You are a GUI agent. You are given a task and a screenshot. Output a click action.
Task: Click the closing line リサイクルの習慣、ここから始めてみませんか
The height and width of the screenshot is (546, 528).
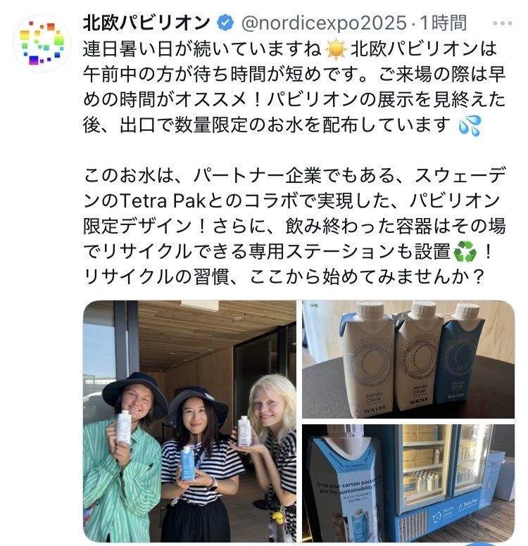tap(284, 277)
